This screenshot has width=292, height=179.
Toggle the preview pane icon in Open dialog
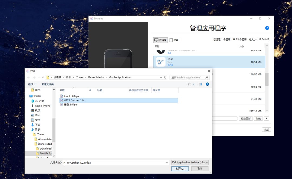coord(200,84)
